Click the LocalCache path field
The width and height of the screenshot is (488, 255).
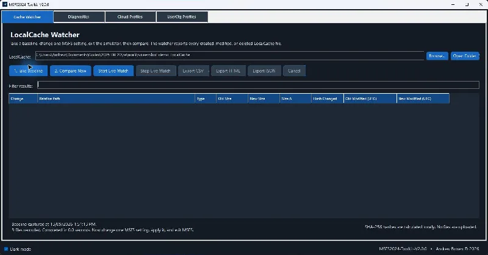click(229, 55)
